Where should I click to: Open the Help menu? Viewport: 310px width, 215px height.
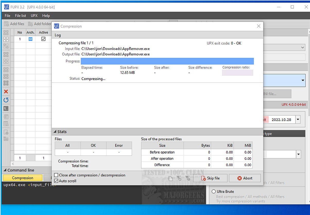click(x=46, y=16)
